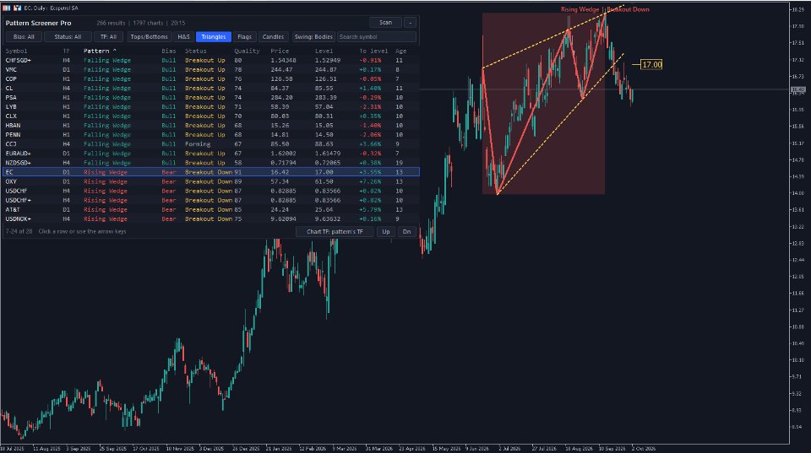The height and width of the screenshot is (453, 811).
Task: Select the PENN row
Action: click(x=210, y=135)
